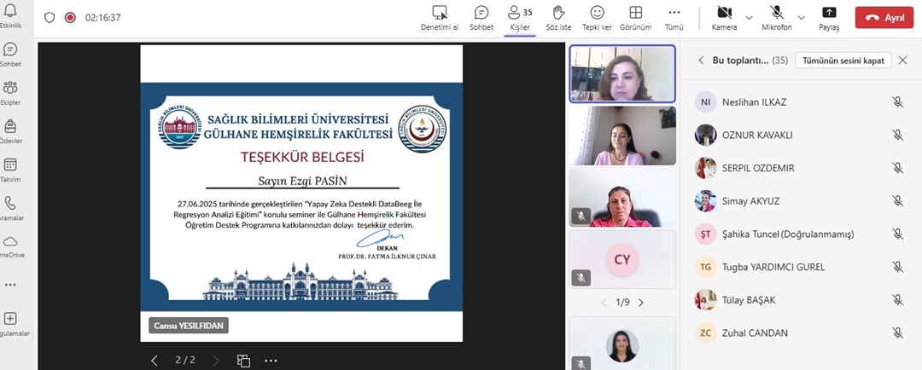Image resolution: width=922 pixels, height=370 pixels.
Task: Share screen with Paylaş
Action: tap(829, 18)
